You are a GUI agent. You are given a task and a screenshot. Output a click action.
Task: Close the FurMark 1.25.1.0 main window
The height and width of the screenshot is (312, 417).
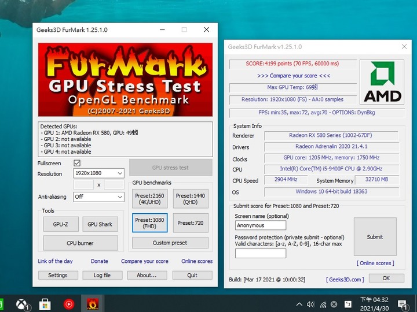point(206,29)
